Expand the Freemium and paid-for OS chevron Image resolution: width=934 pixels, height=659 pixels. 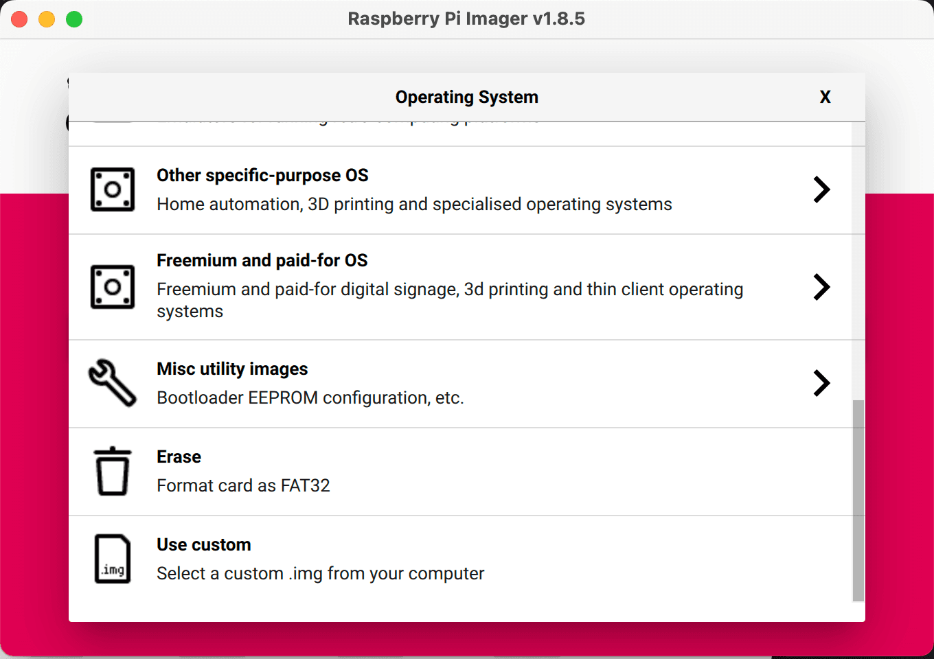pos(821,287)
